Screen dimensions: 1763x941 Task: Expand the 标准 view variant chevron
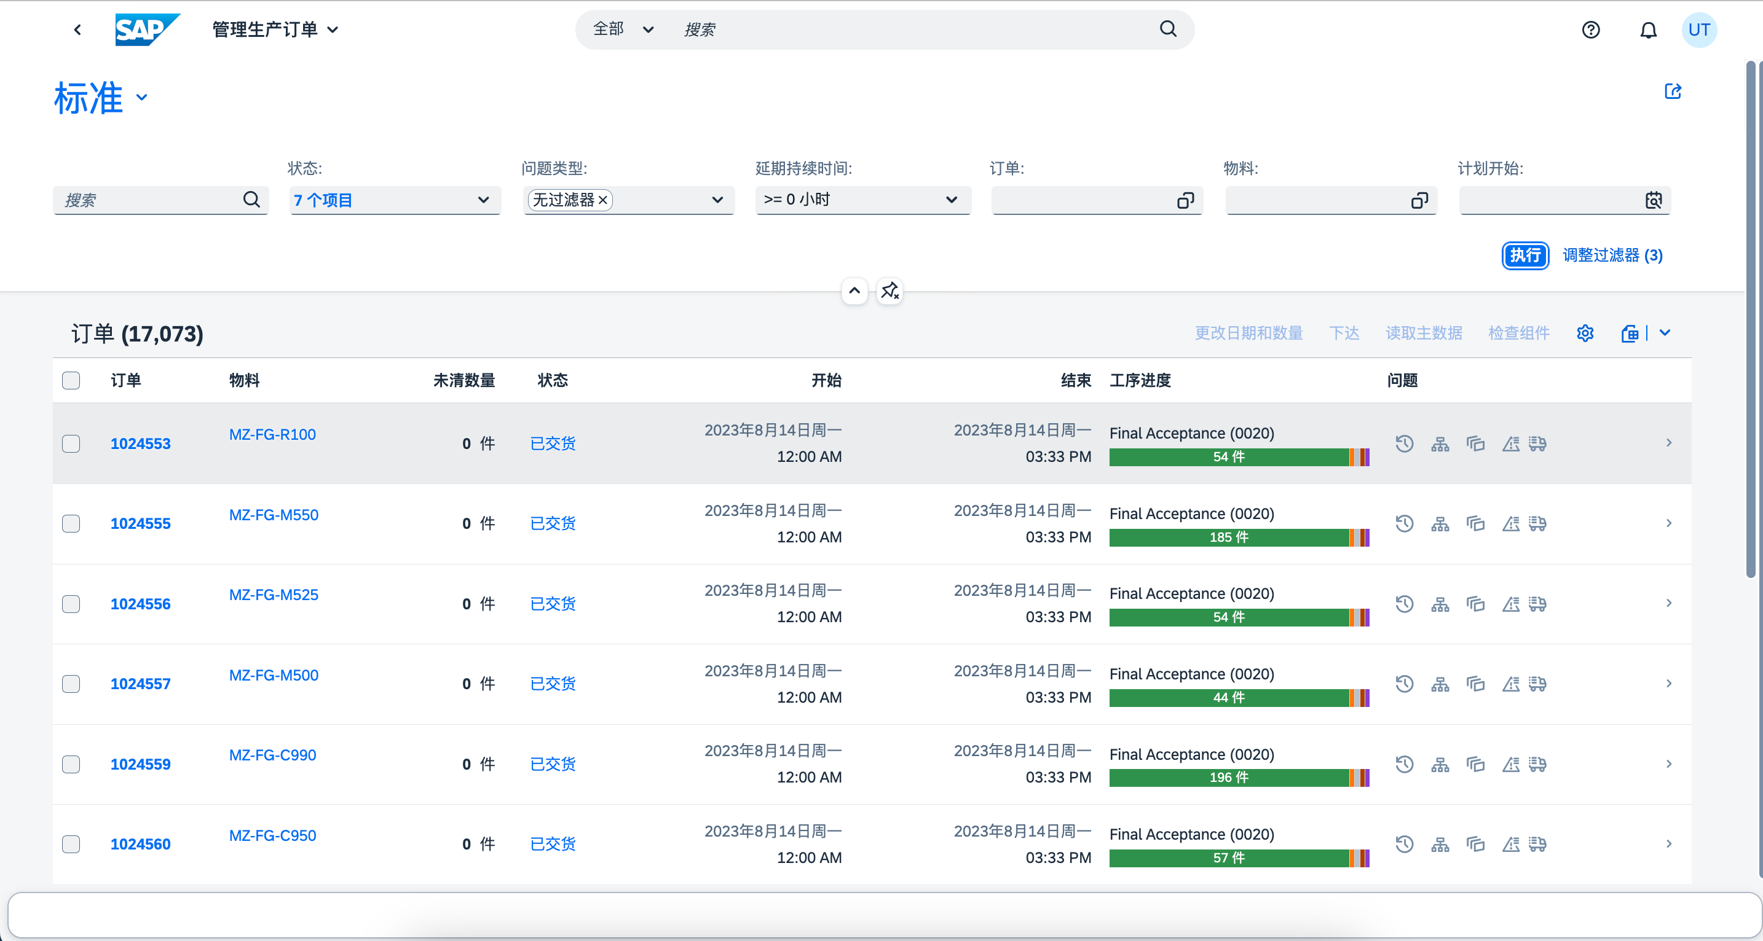[141, 98]
